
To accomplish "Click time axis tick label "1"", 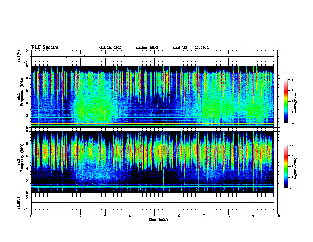I will pyautogui.click(x=56, y=216).
